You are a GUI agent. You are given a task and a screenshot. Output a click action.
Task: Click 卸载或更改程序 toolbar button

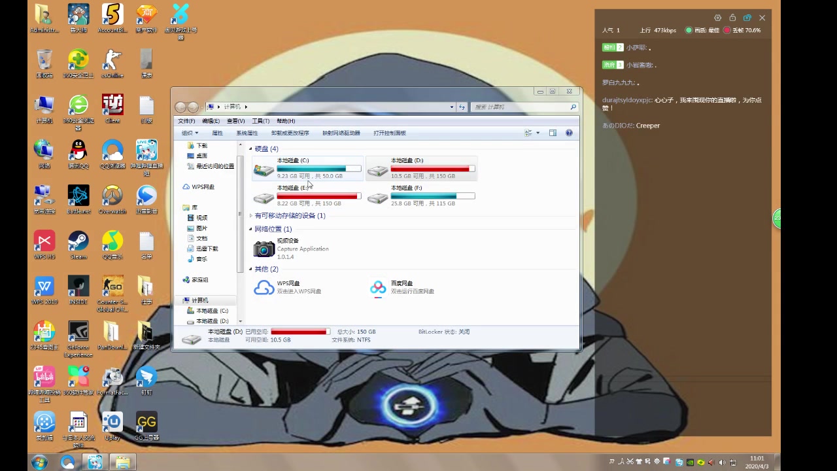290,133
